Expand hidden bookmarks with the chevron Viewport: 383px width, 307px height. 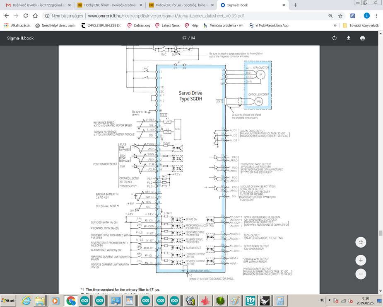coord(335,25)
